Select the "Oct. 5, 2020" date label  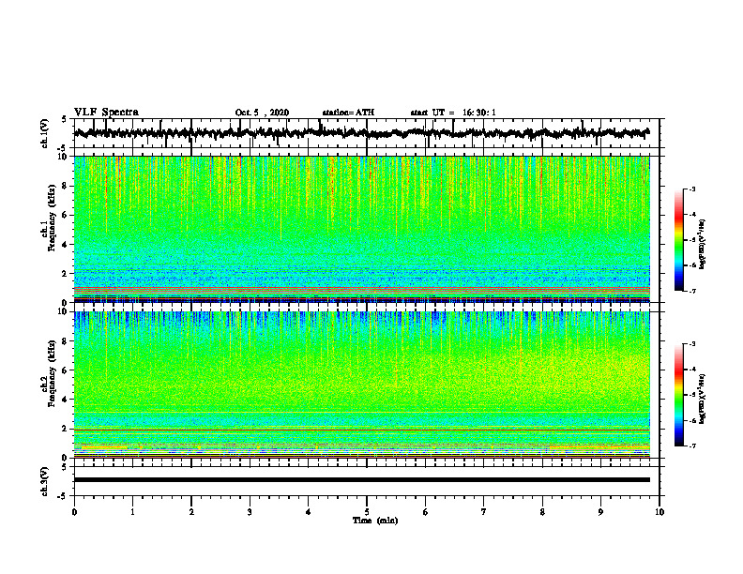coord(262,113)
